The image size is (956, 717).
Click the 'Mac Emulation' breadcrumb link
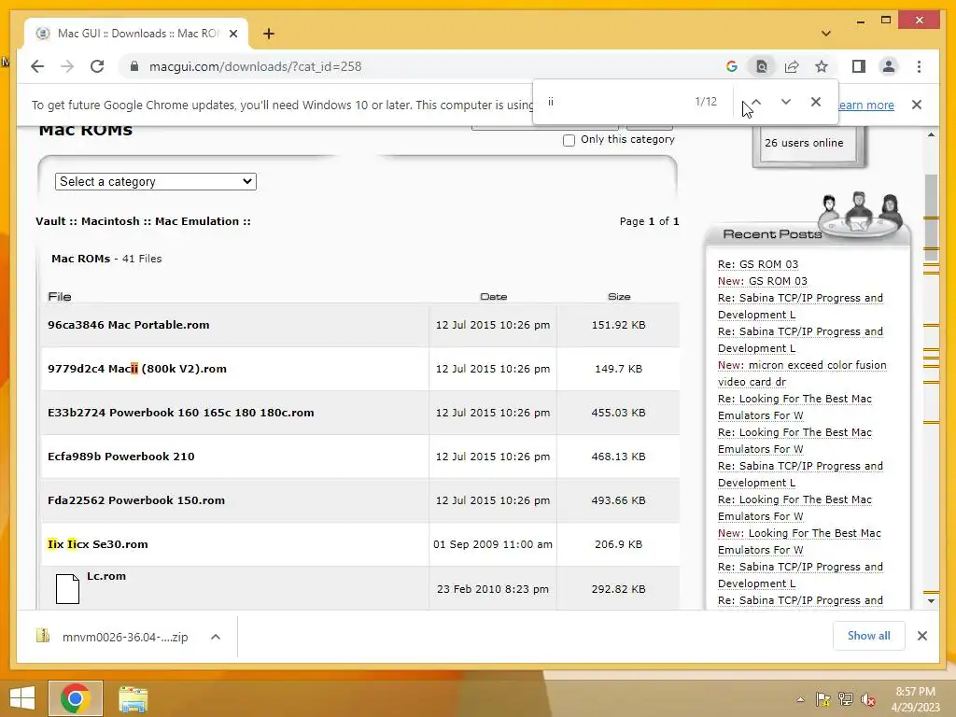click(x=197, y=221)
